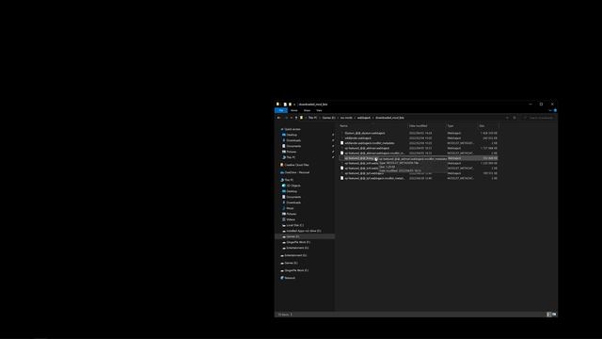Image resolution: width=602 pixels, height=339 pixels.
Task: Open Downloads pinned under Quick access
Action: pos(293,140)
